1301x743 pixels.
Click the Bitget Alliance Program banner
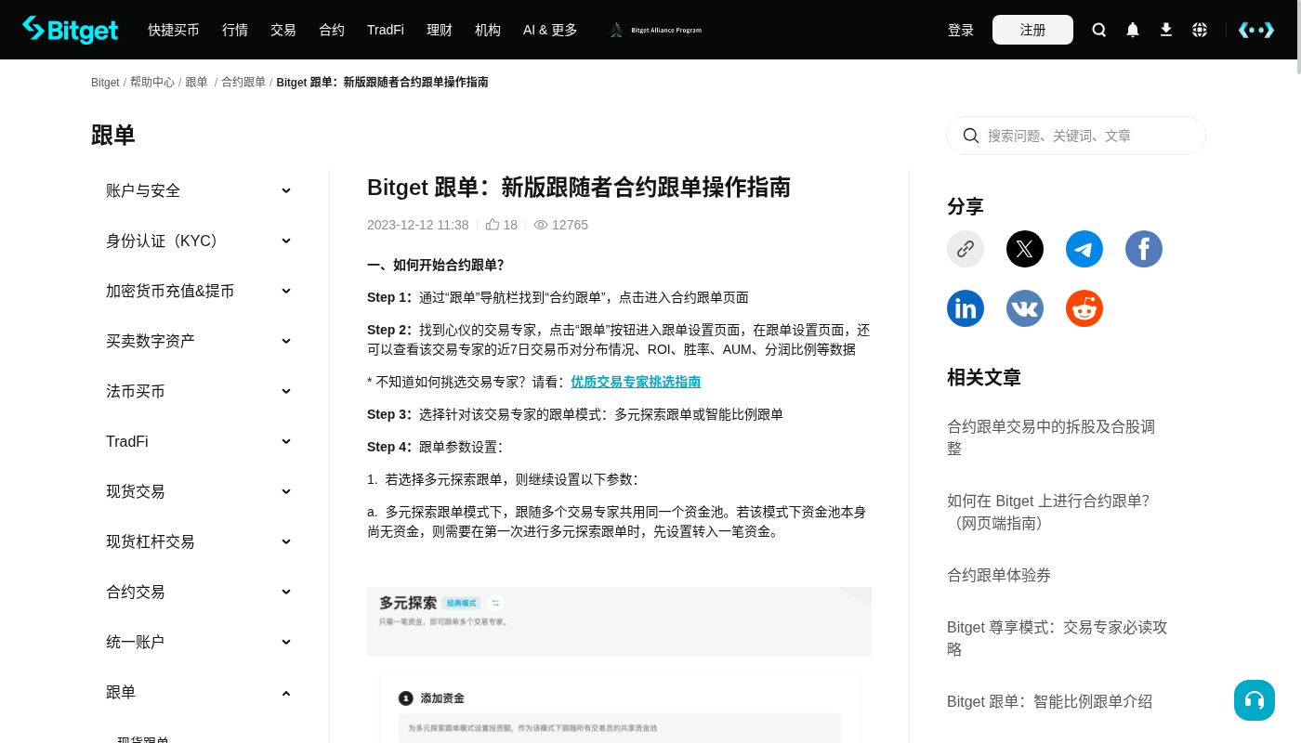655,30
